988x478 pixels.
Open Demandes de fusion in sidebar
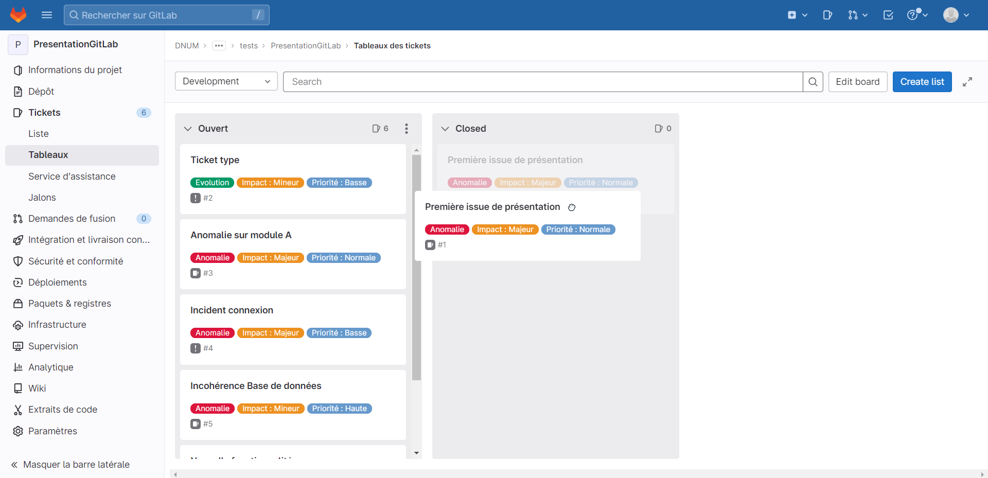pyautogui.click(x=72, y=219)
